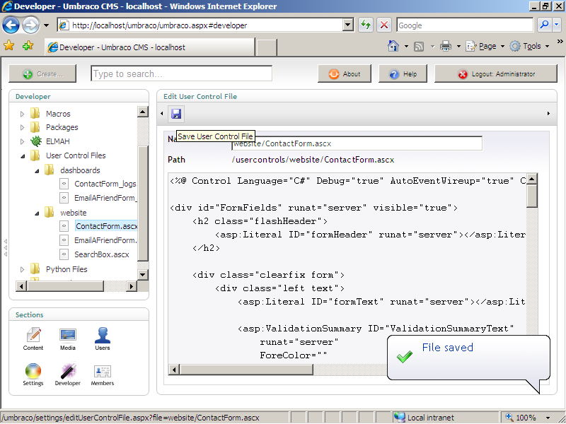Open the Developer section
The width and height of the screenshot is (566, 424).
click(x=68, y=375)
